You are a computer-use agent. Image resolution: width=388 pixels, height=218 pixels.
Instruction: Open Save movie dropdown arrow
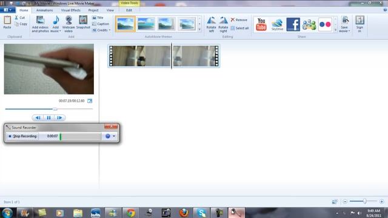pos(349,31)
